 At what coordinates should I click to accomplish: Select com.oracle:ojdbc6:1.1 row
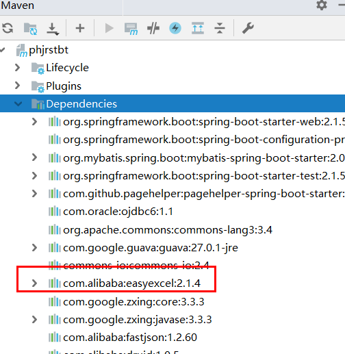[172, 212]
